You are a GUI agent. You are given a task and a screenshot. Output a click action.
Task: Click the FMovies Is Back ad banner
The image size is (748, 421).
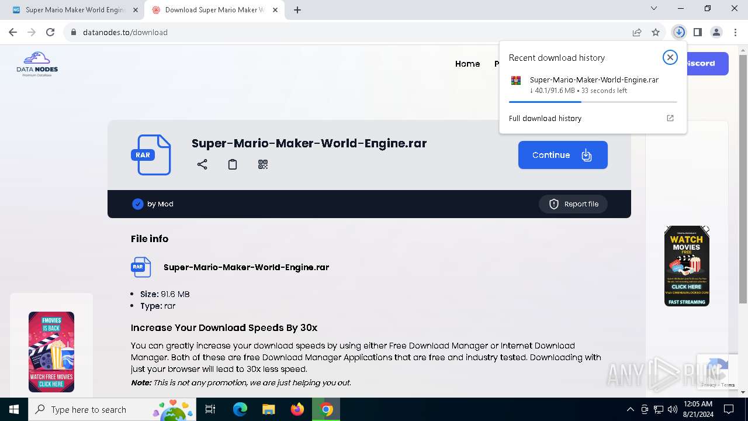(x=51, y=351)
